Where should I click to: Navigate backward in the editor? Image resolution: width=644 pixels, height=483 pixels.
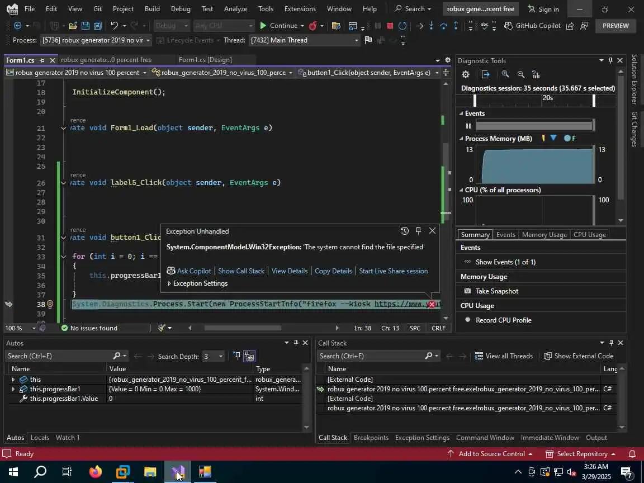click(x=18, y=26)
